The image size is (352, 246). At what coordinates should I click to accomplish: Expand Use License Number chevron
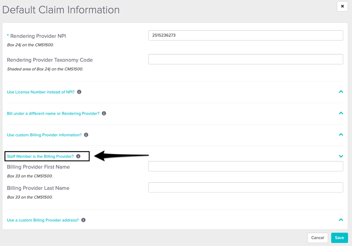(341, 92)
